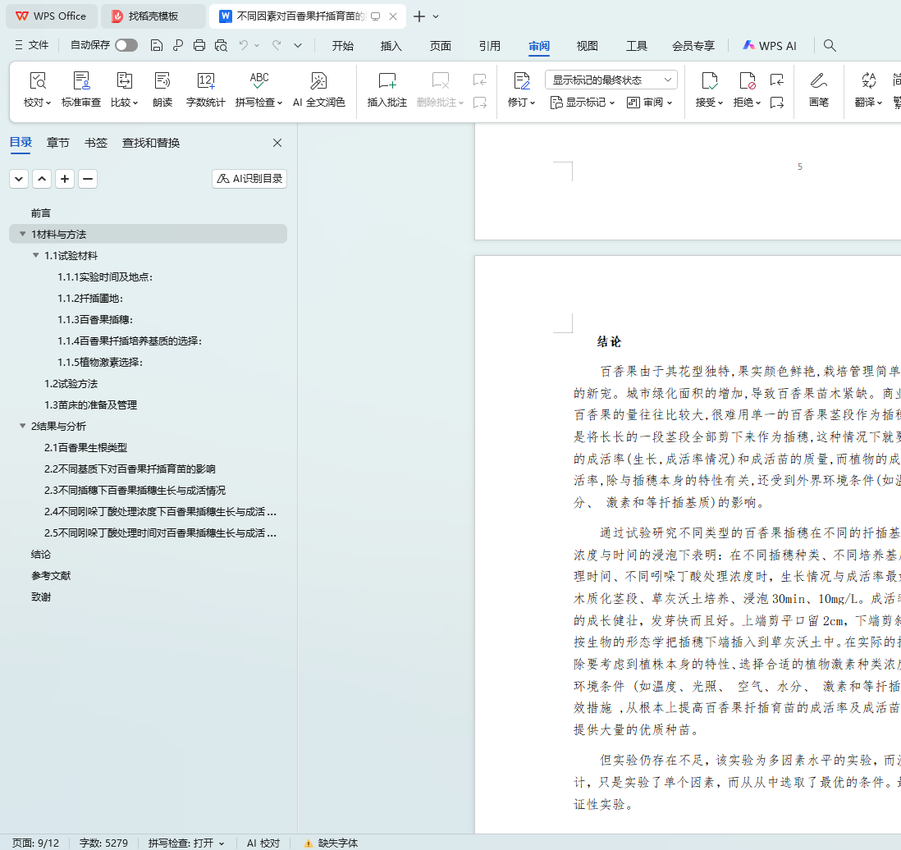Click 插入批注 to add comment

[386, 81]
